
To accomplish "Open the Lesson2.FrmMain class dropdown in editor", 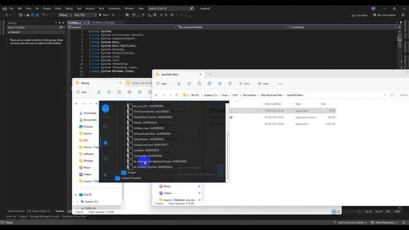I will coord(232,27).
